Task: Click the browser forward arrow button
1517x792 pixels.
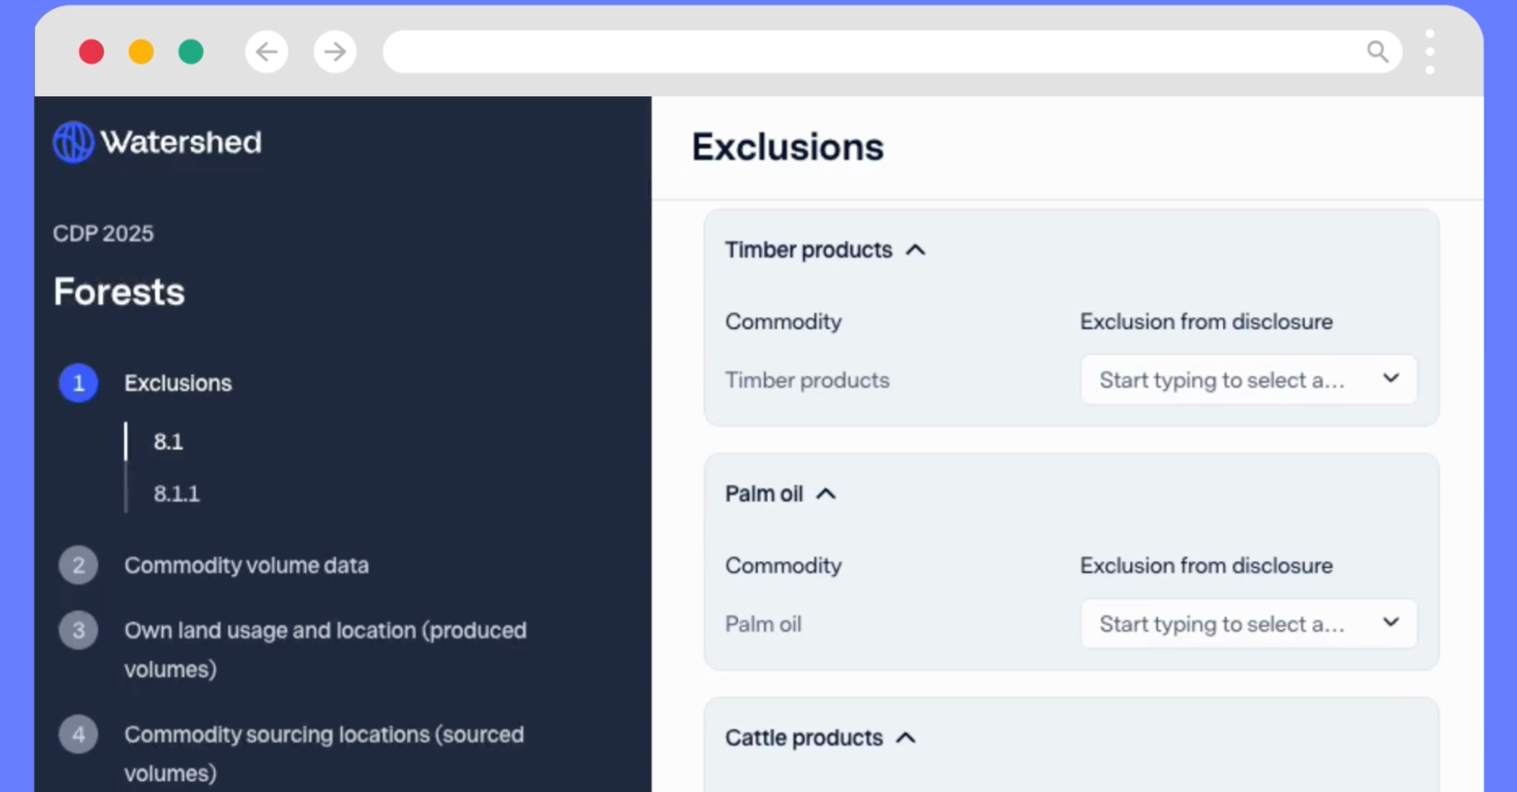Action: coord(335,52)
